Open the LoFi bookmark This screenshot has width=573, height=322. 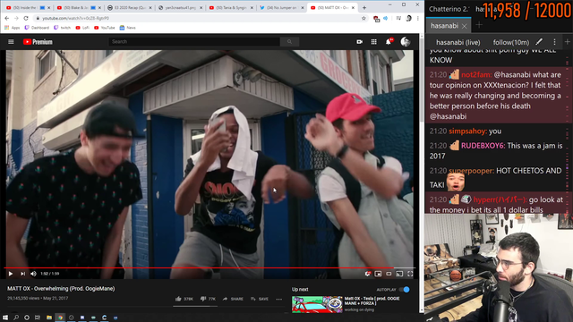pos(82,28)
